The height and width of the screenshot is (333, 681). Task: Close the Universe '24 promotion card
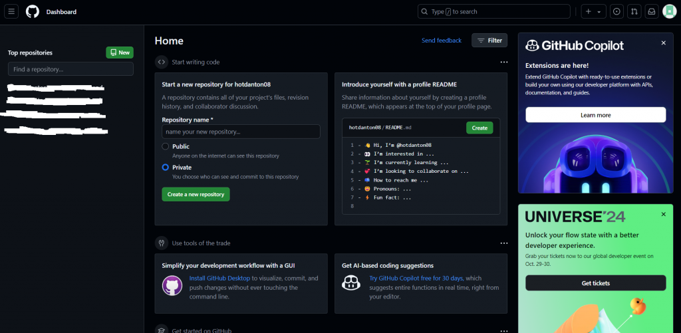pos(663,214)
